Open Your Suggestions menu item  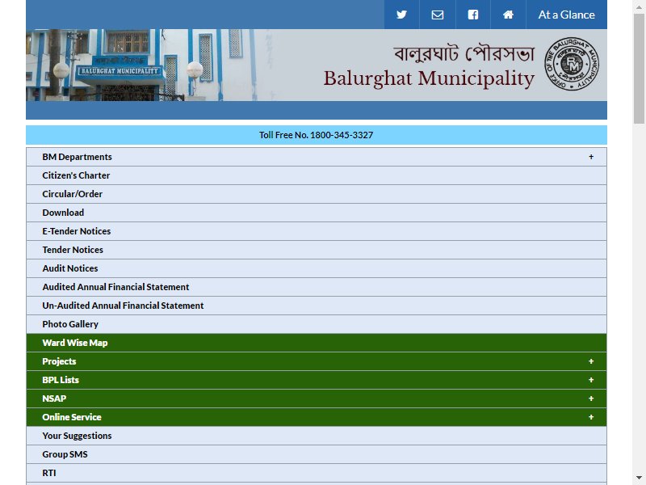317,436
